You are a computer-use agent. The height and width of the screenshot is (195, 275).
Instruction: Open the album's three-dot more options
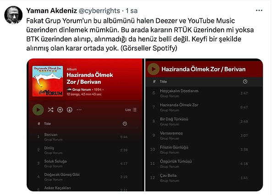pyautogui.click(x=79, y=110)
